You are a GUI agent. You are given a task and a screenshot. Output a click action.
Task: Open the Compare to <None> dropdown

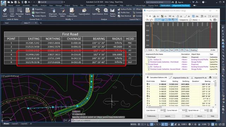pyautogui.click(x=196, y=20)
